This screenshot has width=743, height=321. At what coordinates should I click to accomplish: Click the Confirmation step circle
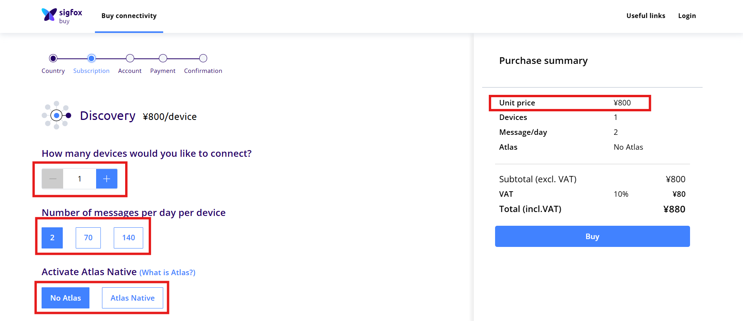click(203, 58)
